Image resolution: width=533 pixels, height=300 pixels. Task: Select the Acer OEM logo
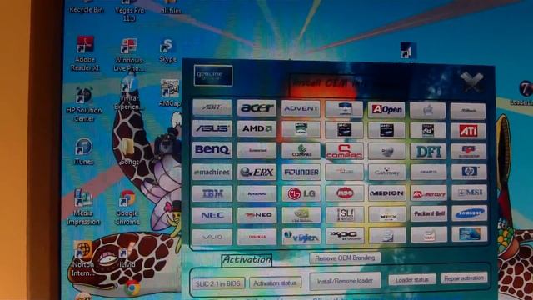pyautogui.click(x=257, y=108)
